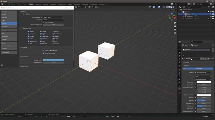Click the outliner filter funnel icon

[209, 7]
